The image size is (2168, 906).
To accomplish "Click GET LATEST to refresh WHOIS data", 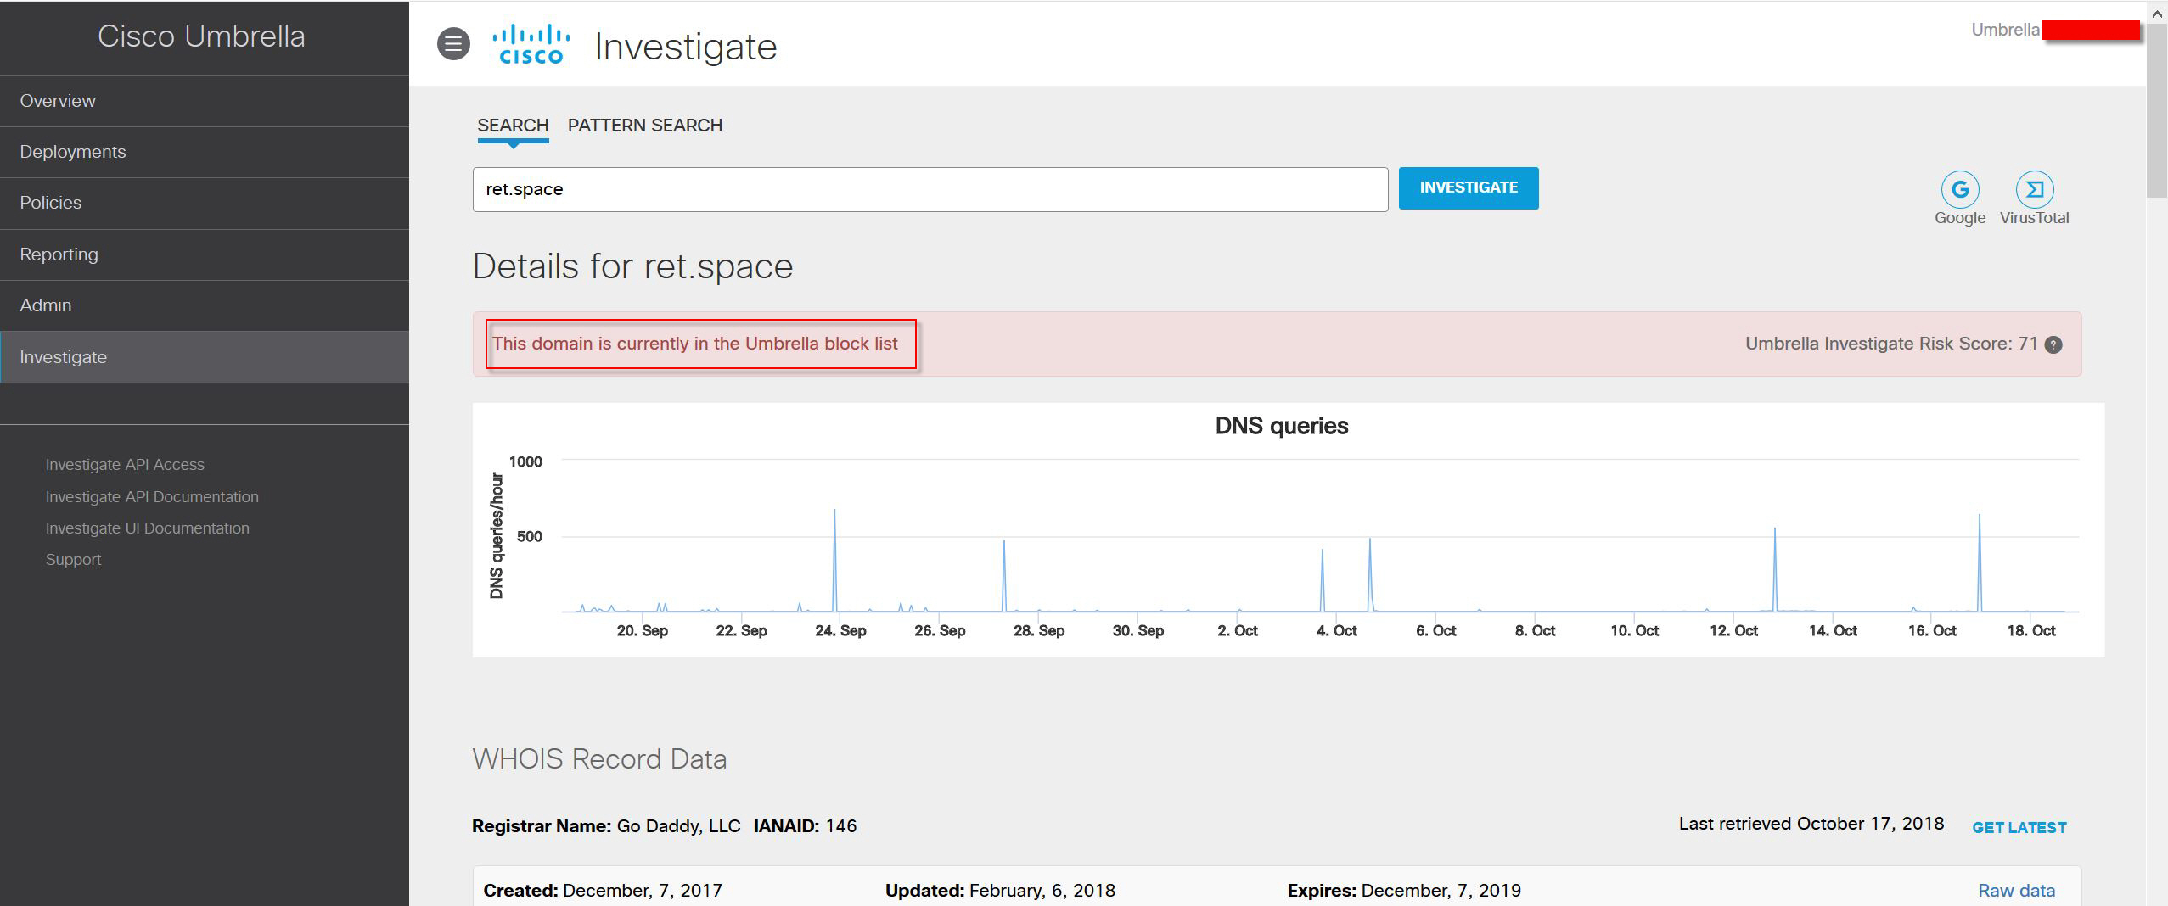I will (2019, 828).
